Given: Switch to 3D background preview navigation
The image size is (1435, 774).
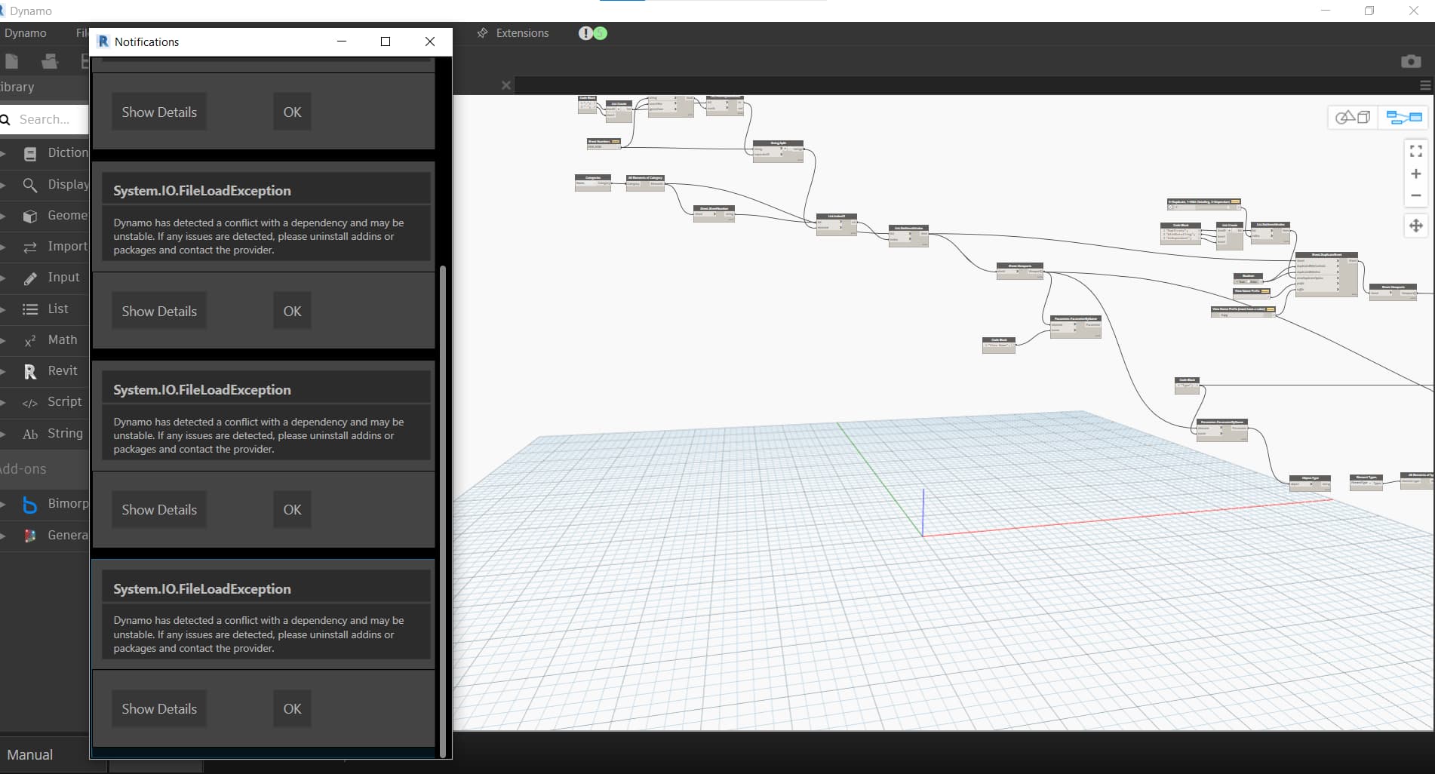Looking at the screenshot, I should click(1353, 117).
